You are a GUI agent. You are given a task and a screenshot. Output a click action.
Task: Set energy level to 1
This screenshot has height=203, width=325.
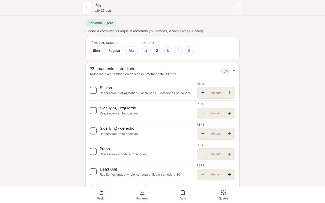146,51
